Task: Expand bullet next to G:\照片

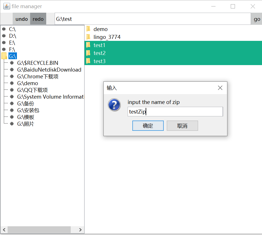Action: tap(12, 124)
